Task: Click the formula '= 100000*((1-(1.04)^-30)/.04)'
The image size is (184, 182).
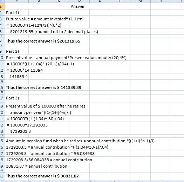Action: pyautogui.click(x=35, y=119)
